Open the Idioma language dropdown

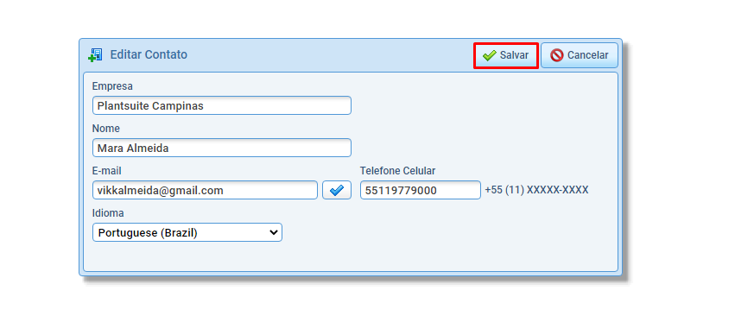coord(187,232)
